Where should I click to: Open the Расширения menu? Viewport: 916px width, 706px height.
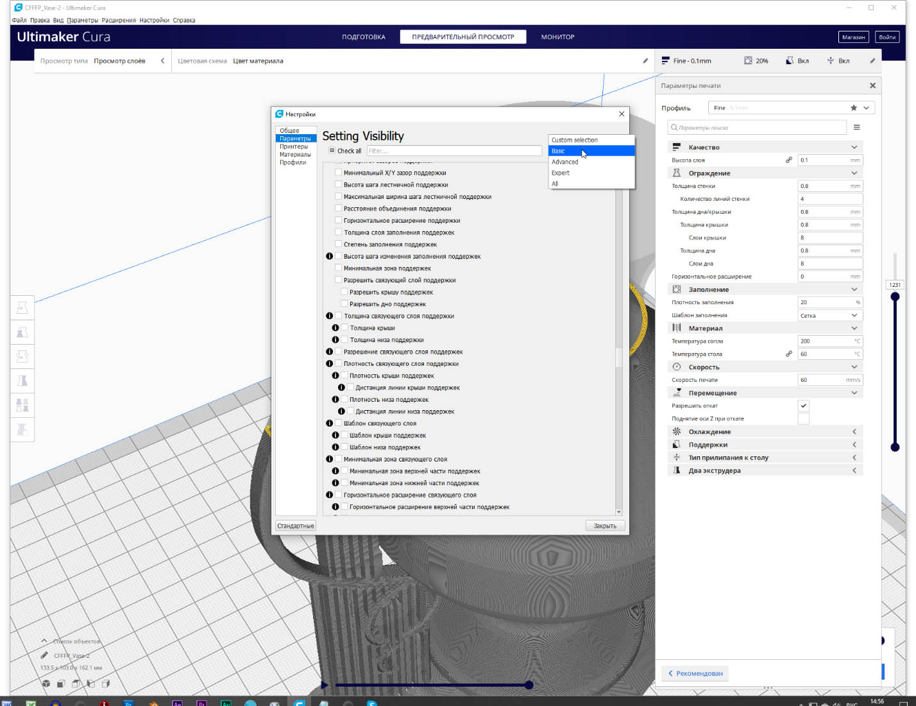pos(119,20)
